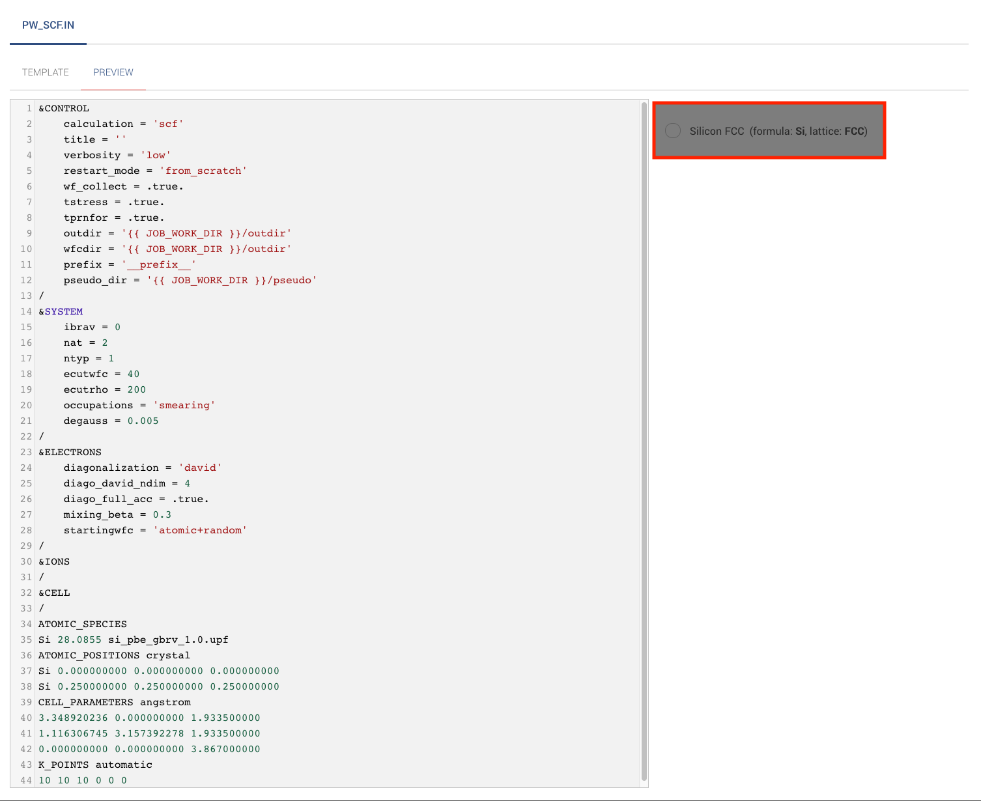The height and width of the screenshot is (801, 981).
Task: Select the Silicon FCC material radio button
Action: pos(673,130)
